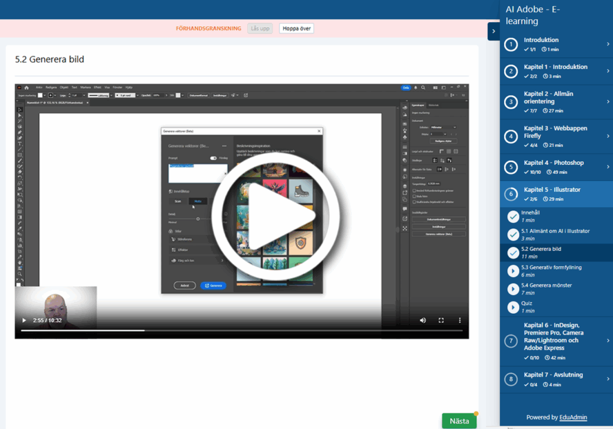Select the Type tool in Illustrator's toolbar
The image size is (613, 429).
pyautogui.click(x=20, y=143)
